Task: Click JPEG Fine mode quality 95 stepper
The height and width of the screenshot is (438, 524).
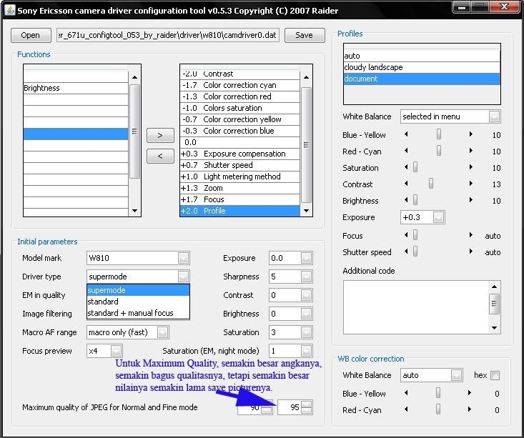Action: tap(307, 407)
